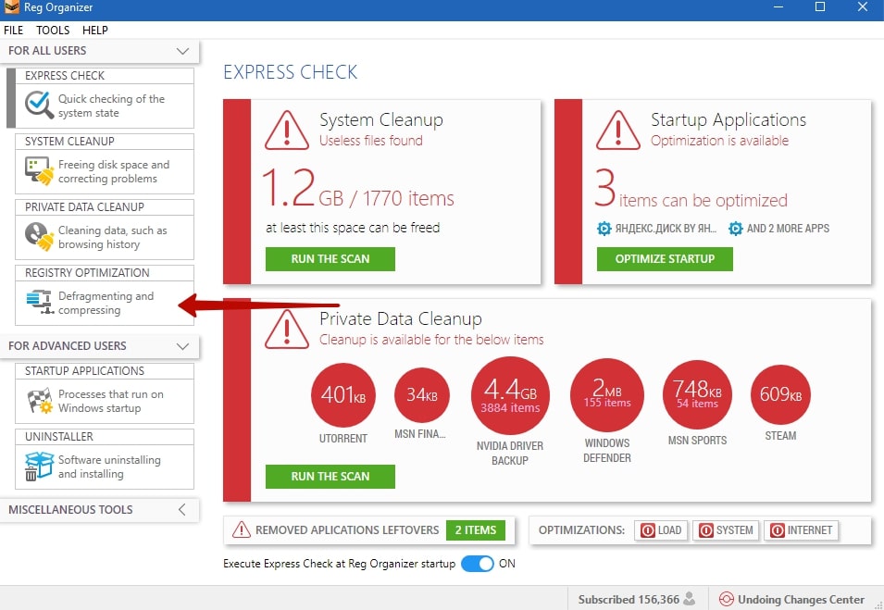The height and width of the screenshot is (610, 884).
Task: Click the Private Data Cleanup card title
Action: tap(400, 319)
